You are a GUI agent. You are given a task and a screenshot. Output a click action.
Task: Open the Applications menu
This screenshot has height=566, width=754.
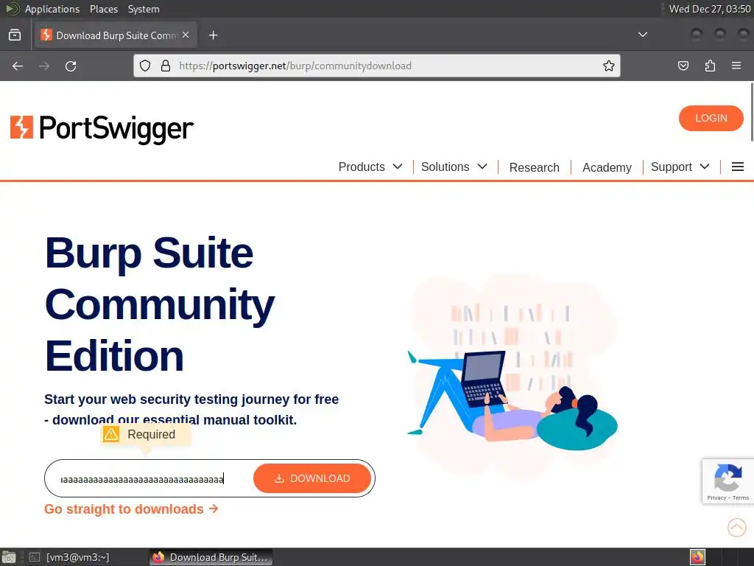click(x=52, y=9)
